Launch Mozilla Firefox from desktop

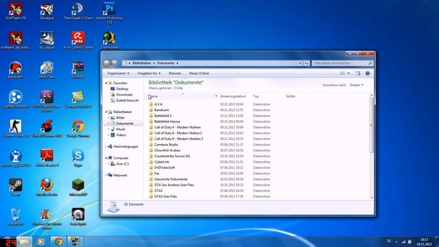tap(47, 187)
